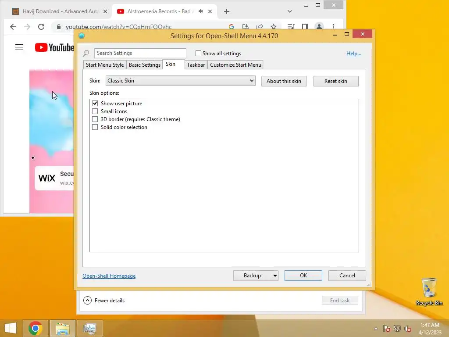The width and height of the screenshot is (449, 337).
Task: Open Chrome three-dot menu
Action: point(333,27)
